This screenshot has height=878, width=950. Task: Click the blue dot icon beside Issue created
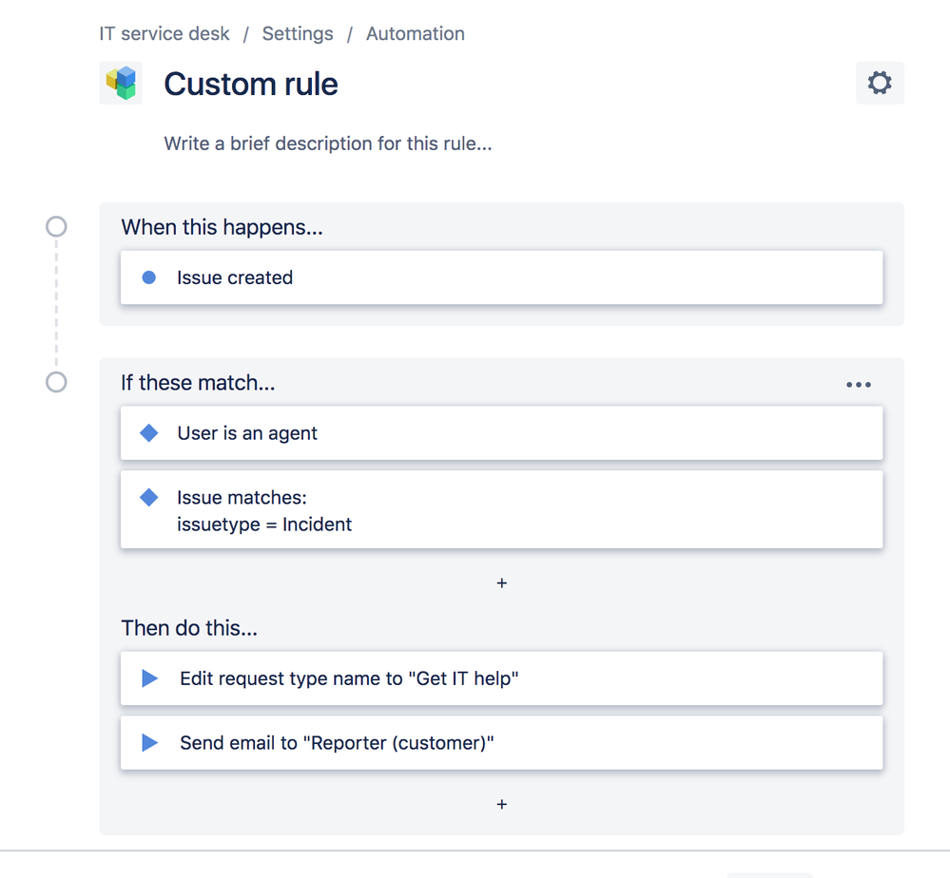point(149,277)
